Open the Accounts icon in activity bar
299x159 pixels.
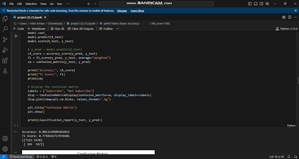pyautogui.click(x=5, y=138)
